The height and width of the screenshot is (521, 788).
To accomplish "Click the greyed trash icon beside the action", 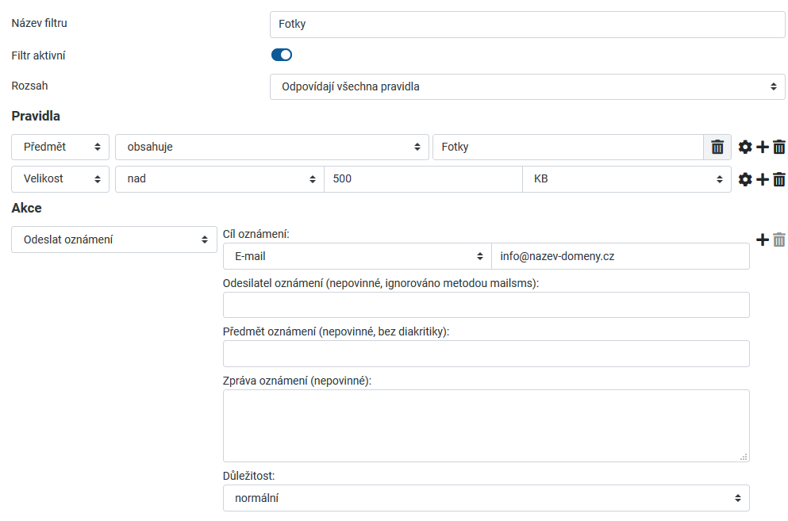I will (x=779, y=239).
